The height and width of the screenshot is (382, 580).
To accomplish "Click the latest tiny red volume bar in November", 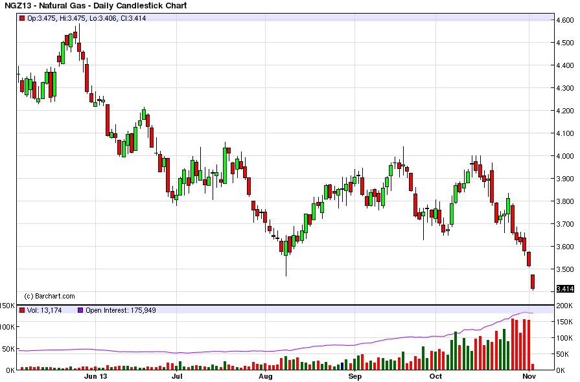I will [x=533, y=367].
